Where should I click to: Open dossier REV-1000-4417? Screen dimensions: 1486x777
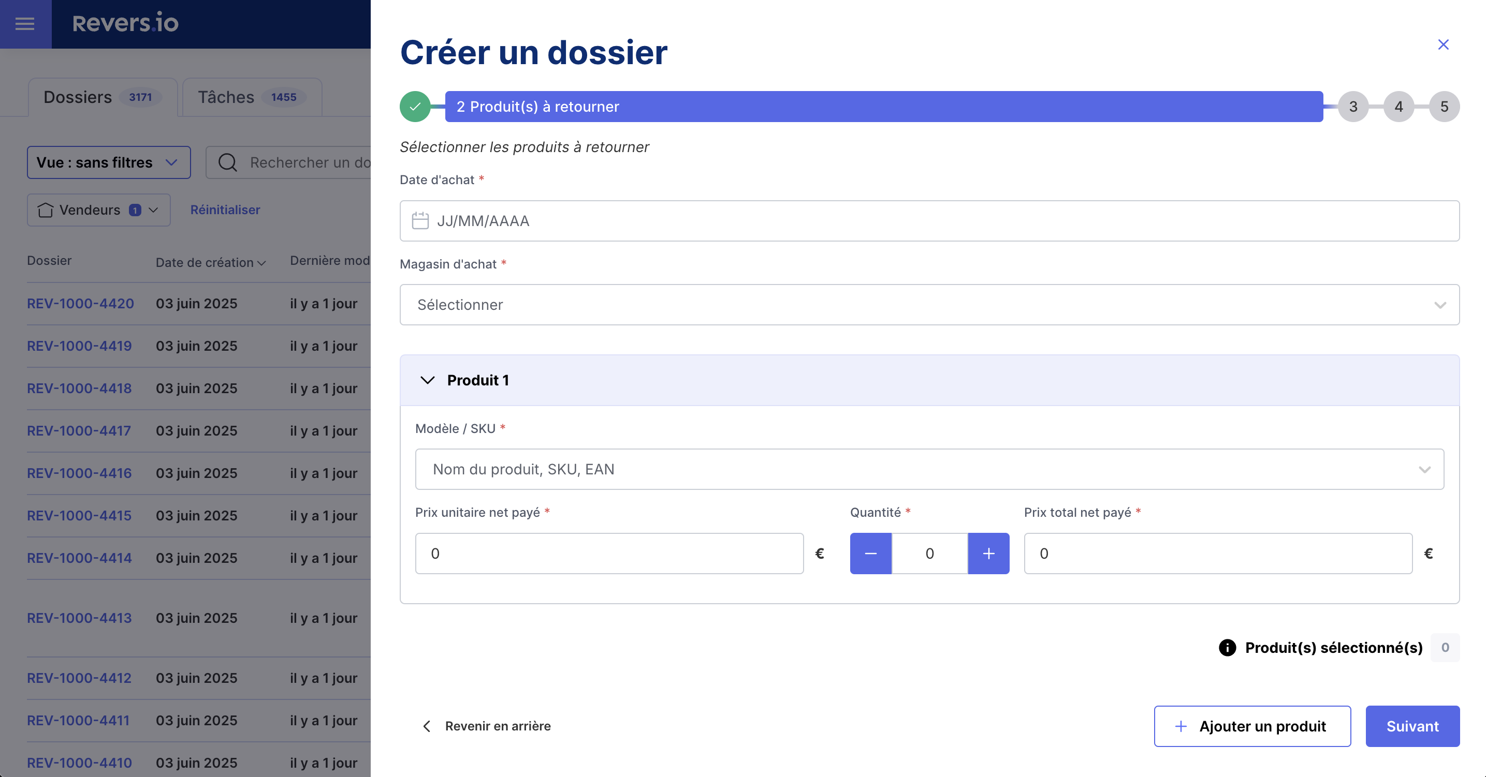[79, 430]
